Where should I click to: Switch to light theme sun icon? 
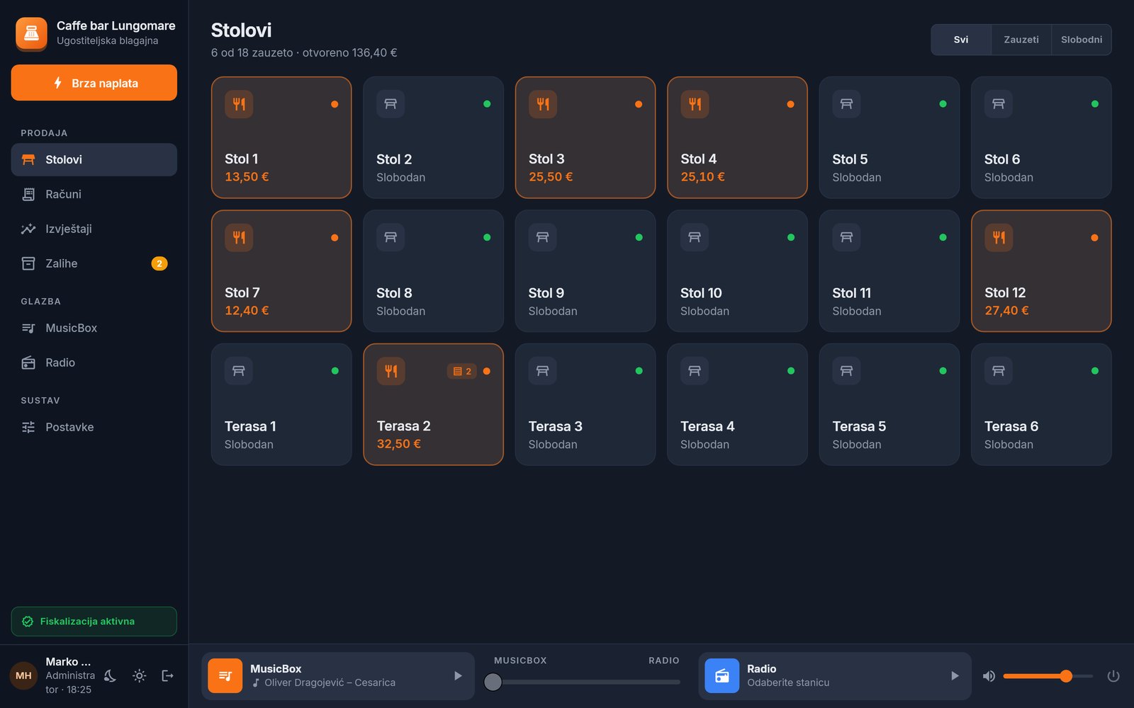click(x=139, y=675)
